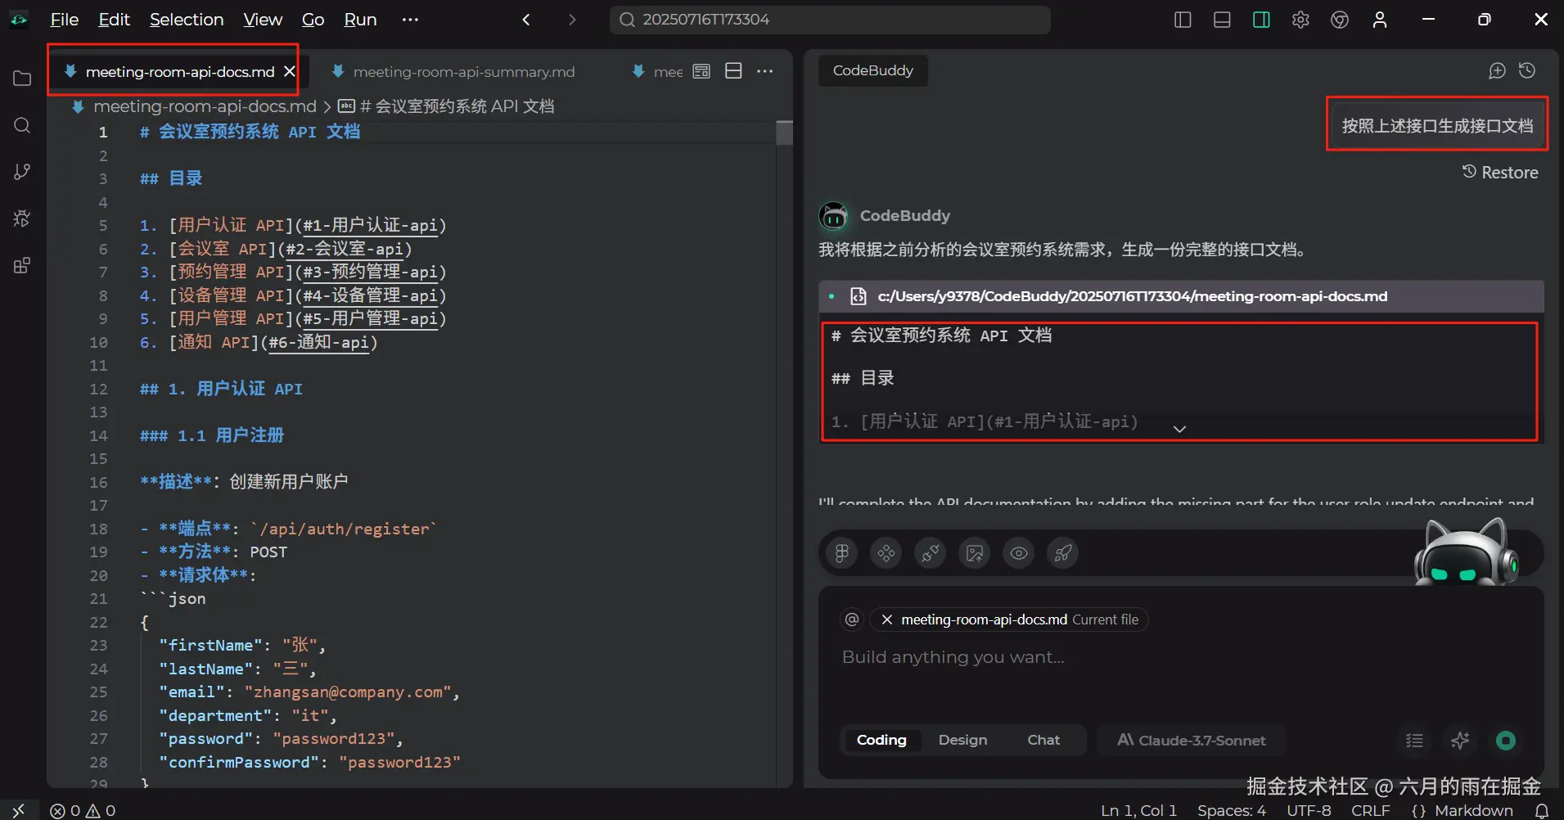
Task: Open the errors and warnings status indicator
Action: 83,810
